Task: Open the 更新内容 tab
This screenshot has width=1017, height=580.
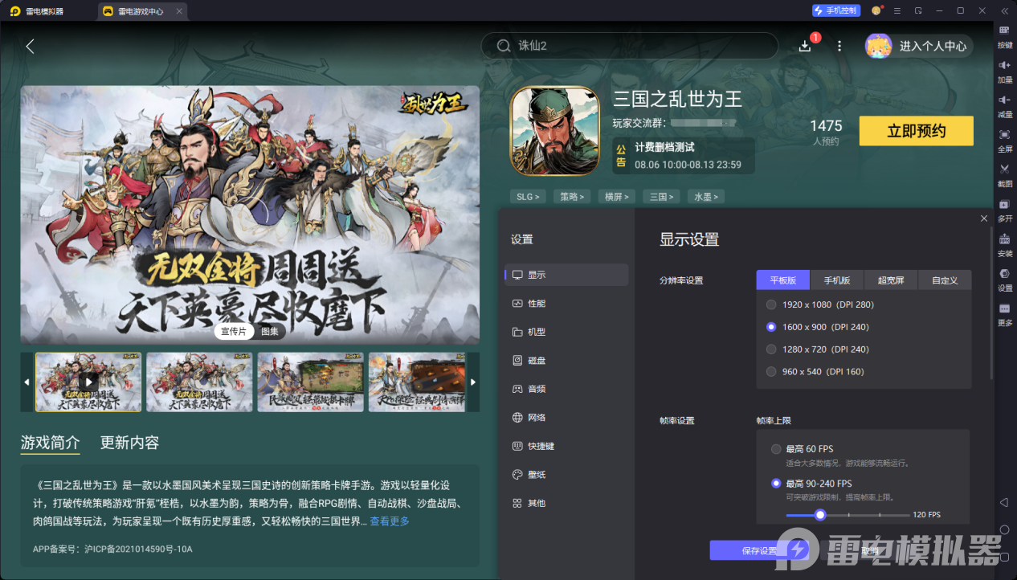Action: pyautogui.click(x=129, y=444)
